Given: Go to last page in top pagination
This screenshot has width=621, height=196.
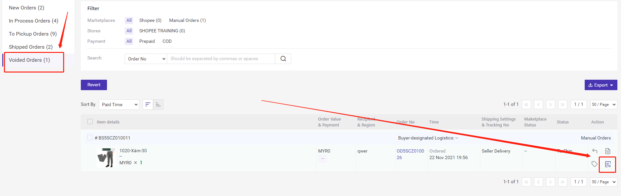Looking at the screenshot, I should [563, 105].
